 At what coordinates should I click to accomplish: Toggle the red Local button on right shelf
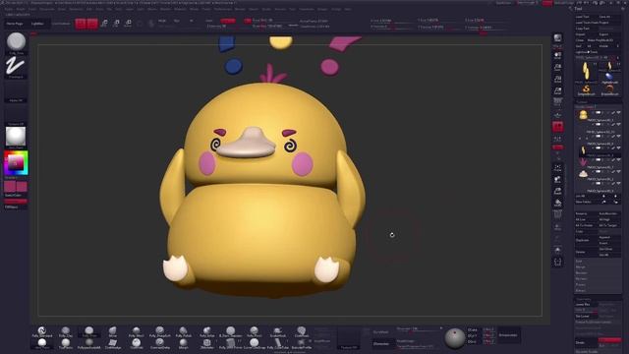[x=558, y=127]
